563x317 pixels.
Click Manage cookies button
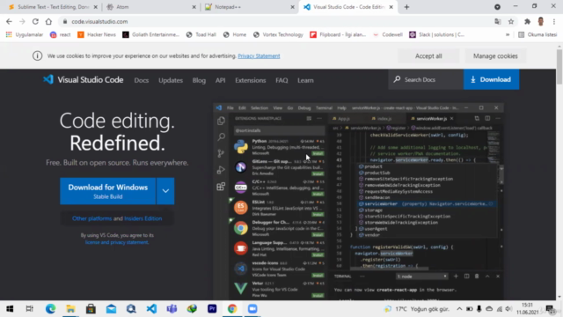(x=495, y=56)
